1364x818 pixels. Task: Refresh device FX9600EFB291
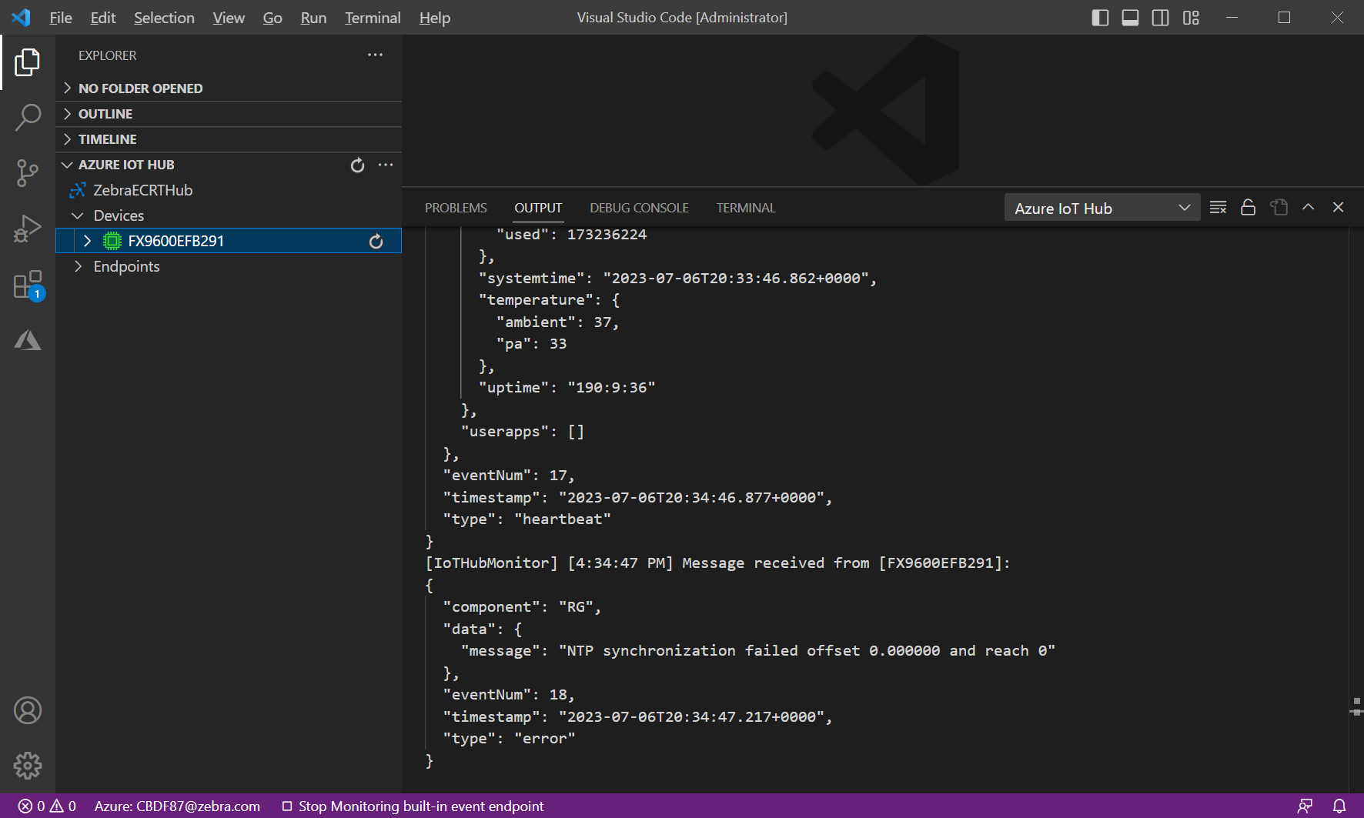coord(376,241)
